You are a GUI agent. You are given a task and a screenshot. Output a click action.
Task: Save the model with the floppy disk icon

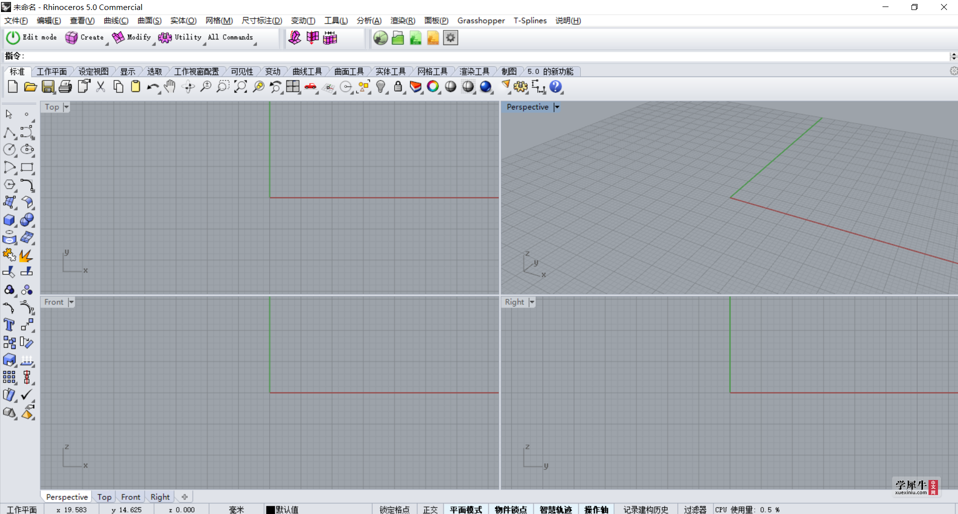48,87
